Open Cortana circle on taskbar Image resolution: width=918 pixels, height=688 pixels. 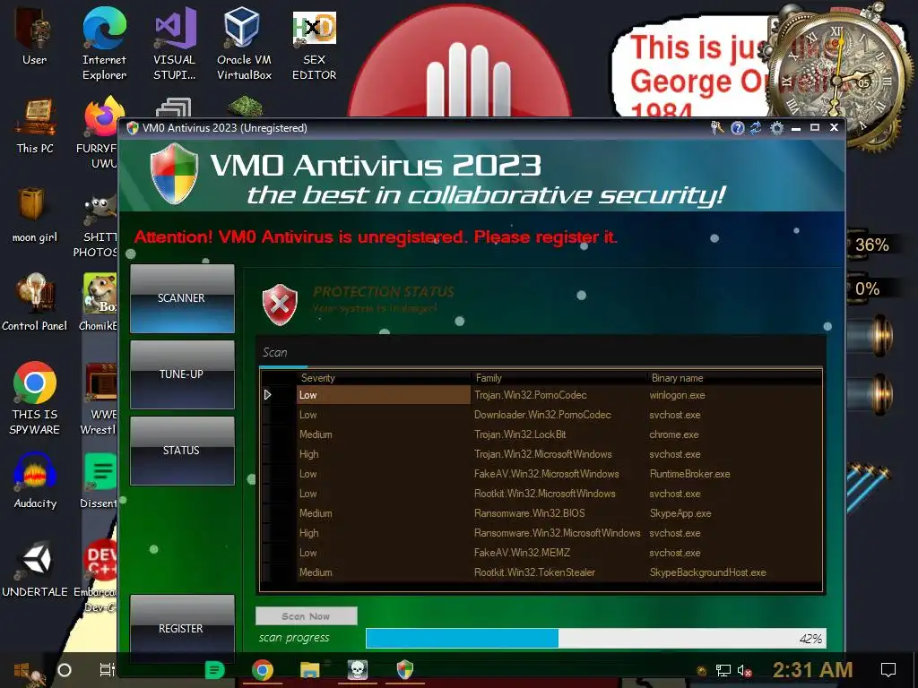coord(65,670)
